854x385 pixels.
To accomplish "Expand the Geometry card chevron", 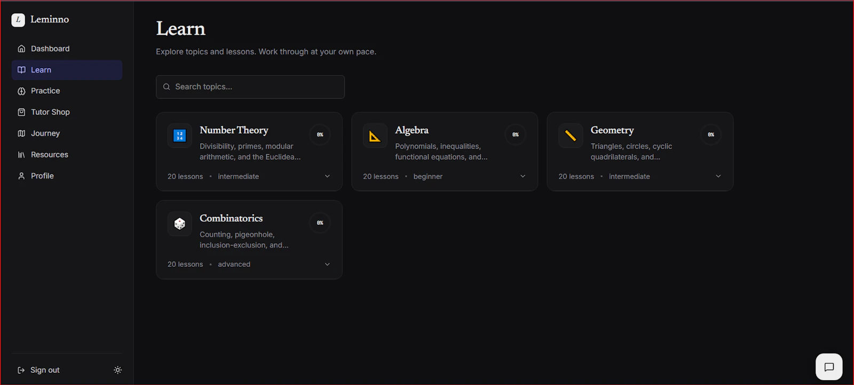I will click(718, 176).
